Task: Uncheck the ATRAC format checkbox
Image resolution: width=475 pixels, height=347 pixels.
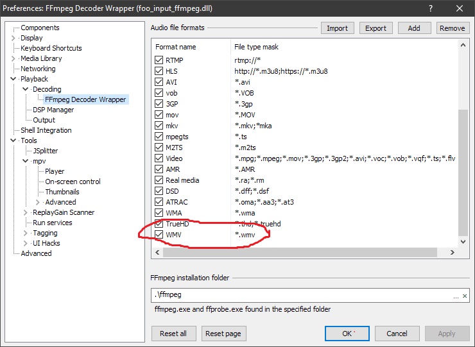Action: click(x=159, y=202)
